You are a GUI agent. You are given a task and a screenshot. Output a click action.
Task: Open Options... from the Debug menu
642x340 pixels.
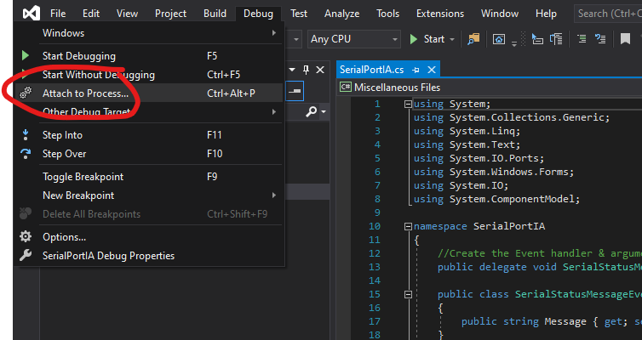click(149, 237)
